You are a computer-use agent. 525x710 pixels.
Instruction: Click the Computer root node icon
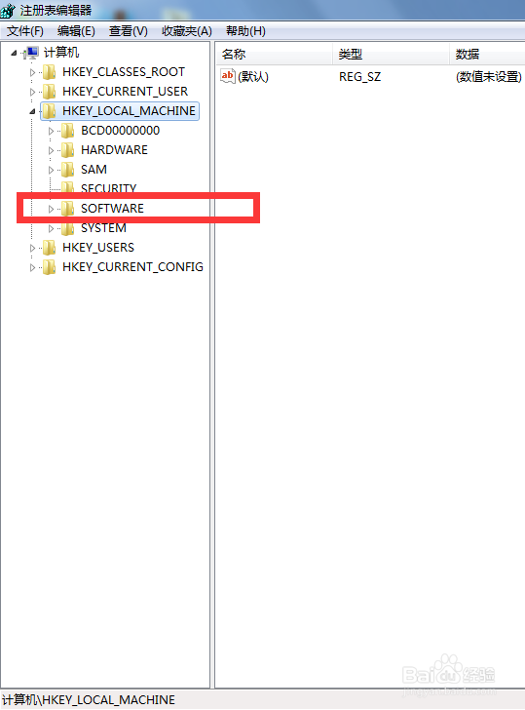click(x=32, y=53)
